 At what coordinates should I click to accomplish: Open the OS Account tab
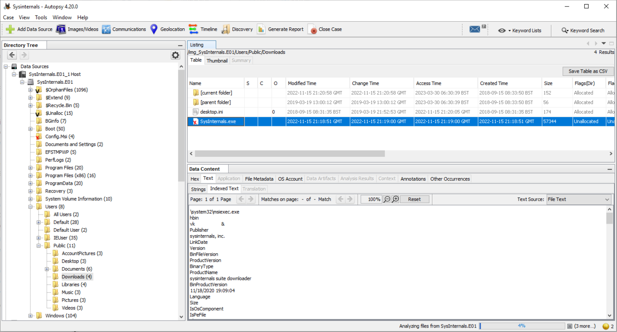[x=290, y=179]
